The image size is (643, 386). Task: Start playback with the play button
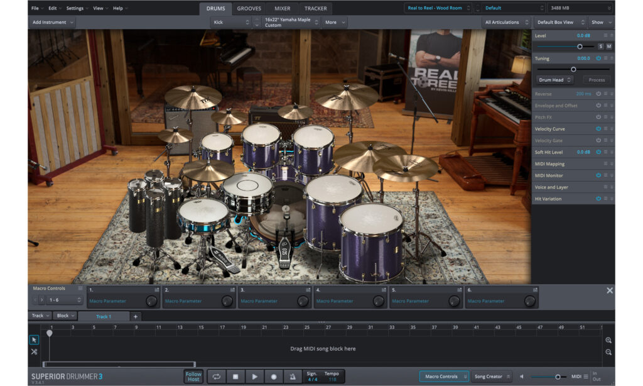coord(255,376)
